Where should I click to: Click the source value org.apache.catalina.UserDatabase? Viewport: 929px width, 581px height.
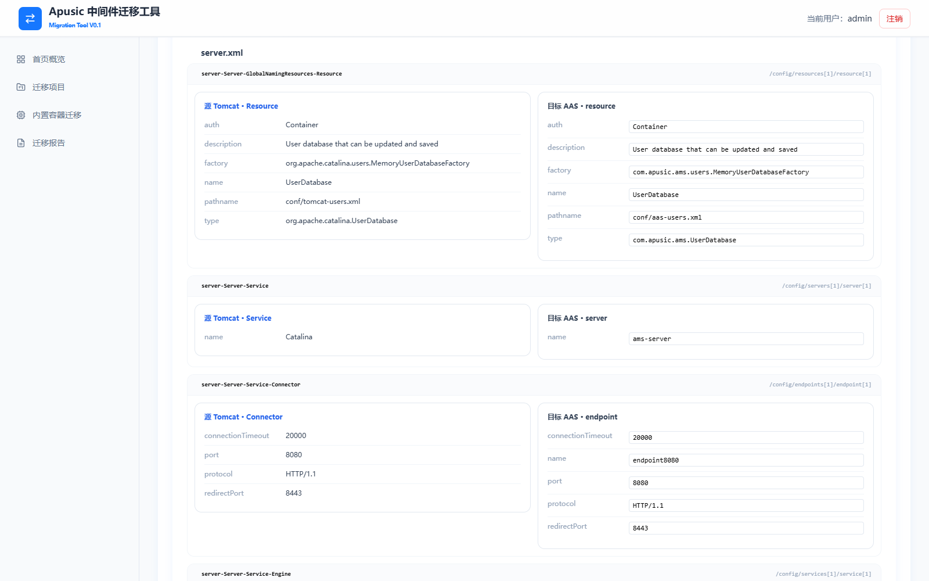tap(341, 221)
